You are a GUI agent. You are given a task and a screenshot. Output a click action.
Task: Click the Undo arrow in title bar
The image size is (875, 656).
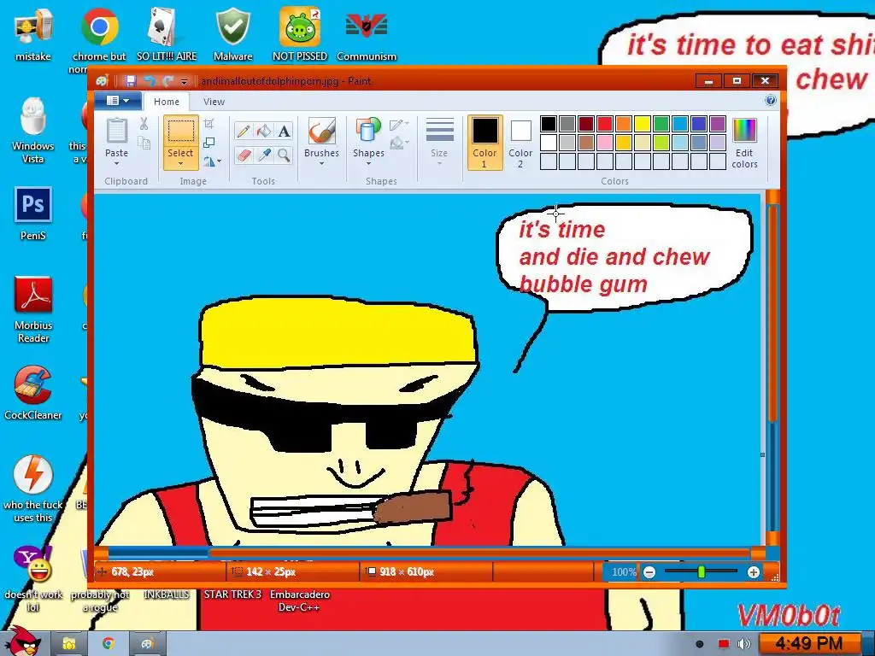[x=149, y=81]
